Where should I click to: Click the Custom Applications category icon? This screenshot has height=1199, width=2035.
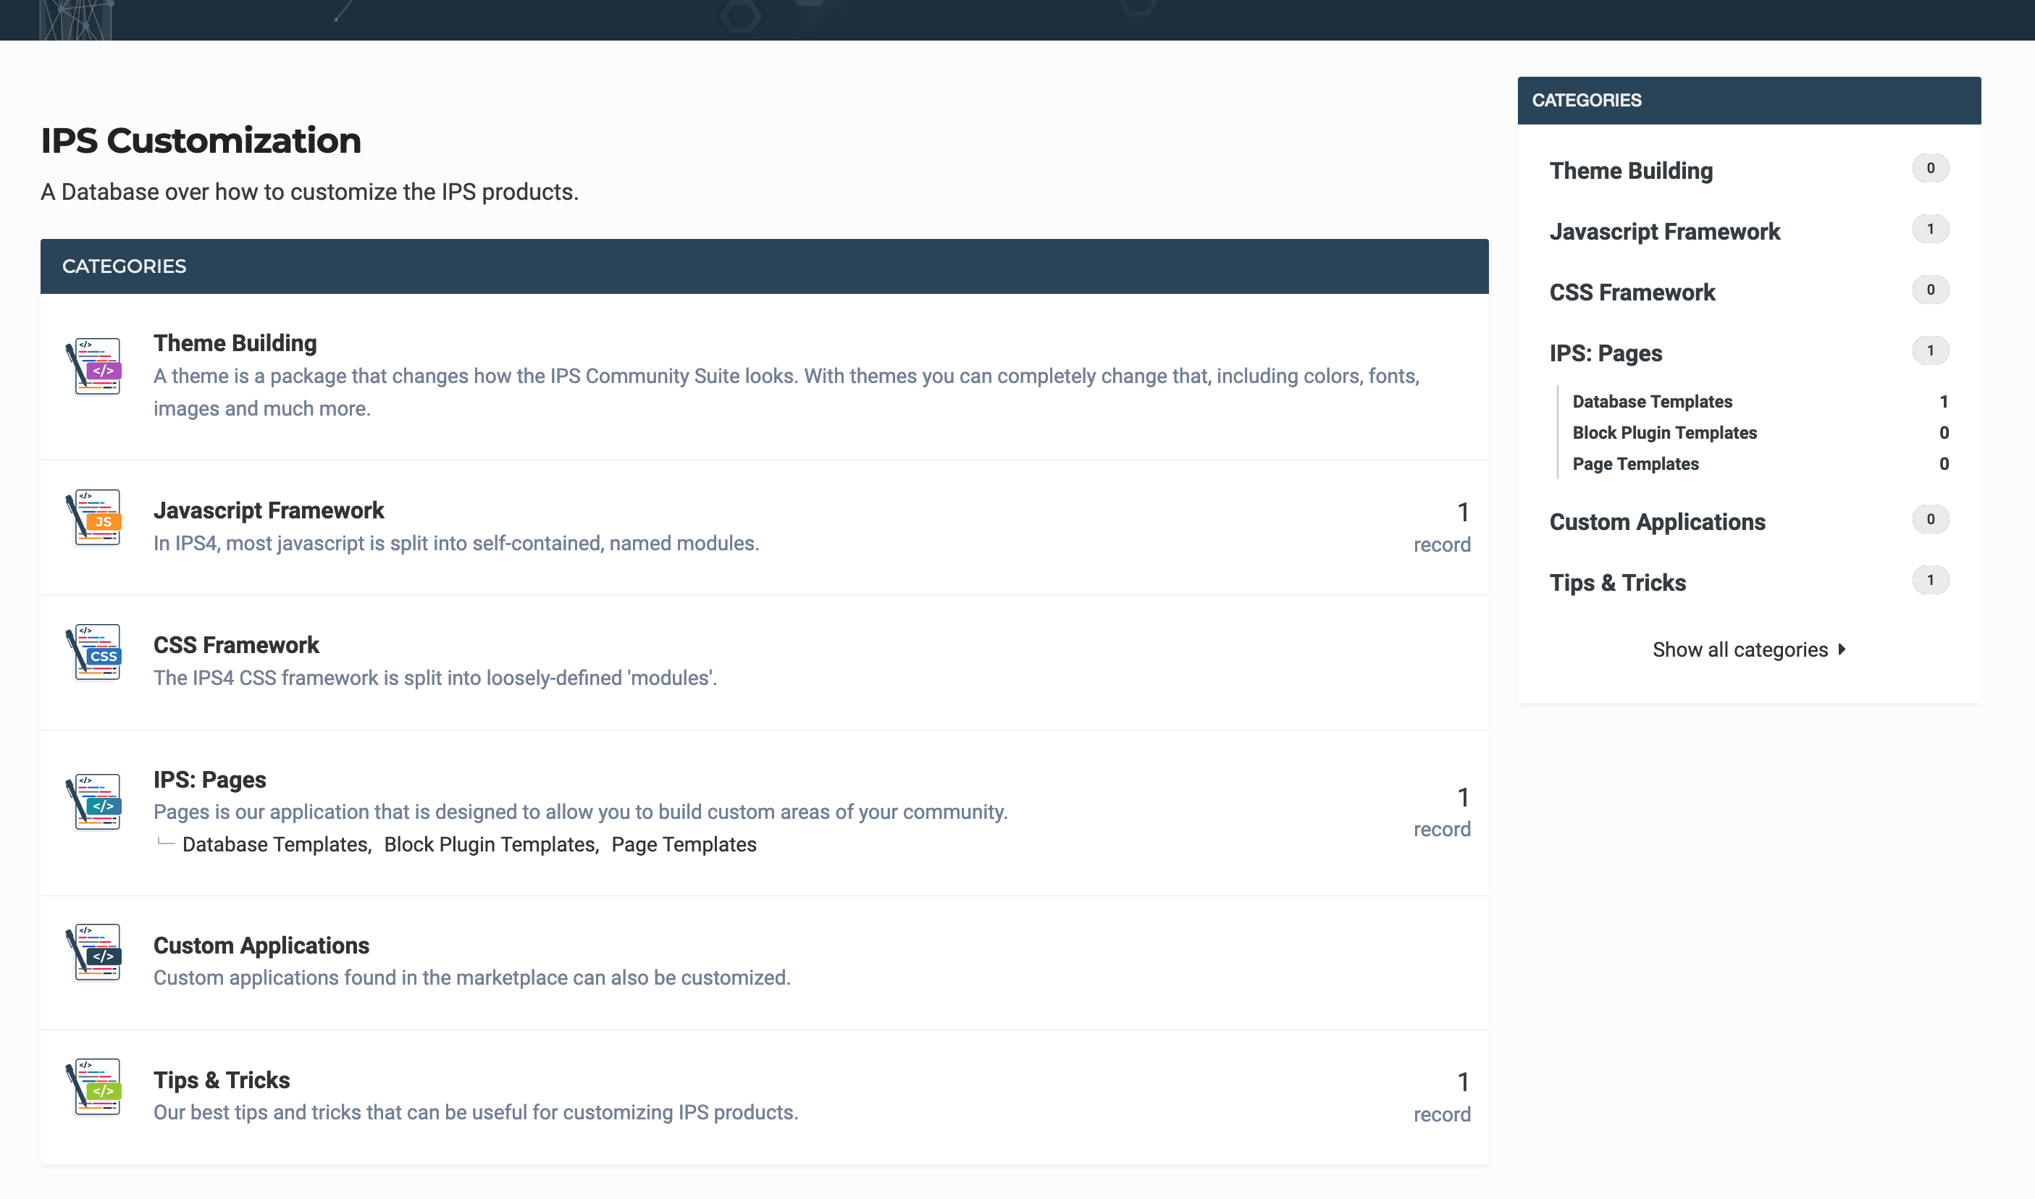tap(96, 952)
